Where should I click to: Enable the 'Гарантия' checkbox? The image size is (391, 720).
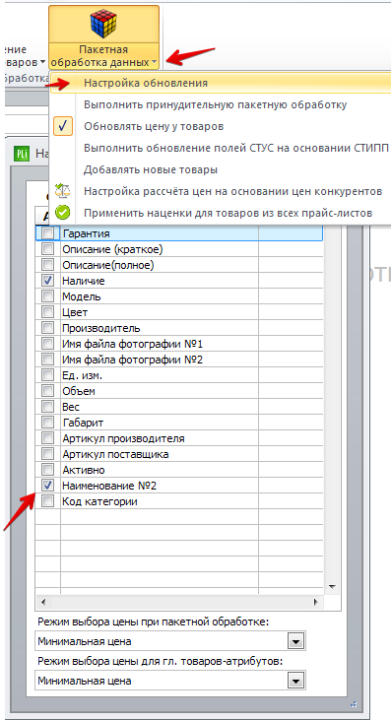click(47, 233)
